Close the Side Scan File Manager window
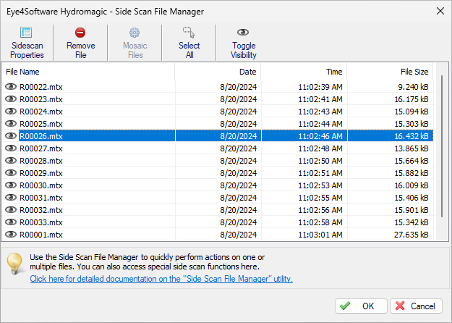 (x=440, y=12)
